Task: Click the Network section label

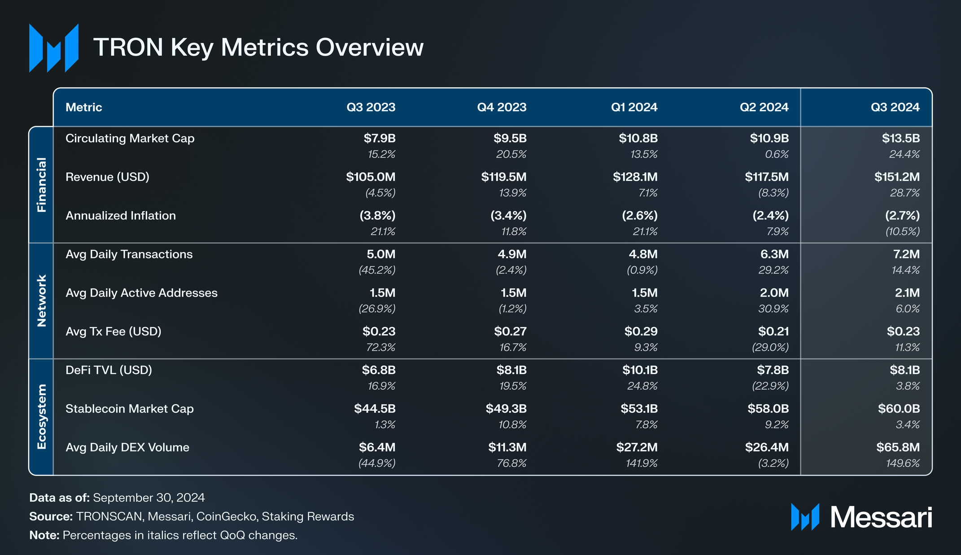Action: [x=41, y=301]
